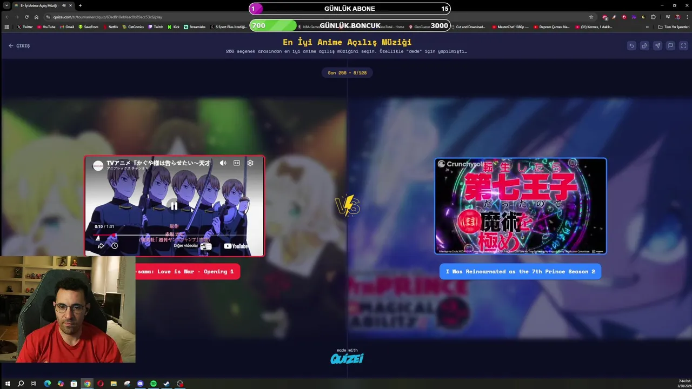This screenshot has width=692, height=389.
Task: Click the browser home icon
Action: 36,17
